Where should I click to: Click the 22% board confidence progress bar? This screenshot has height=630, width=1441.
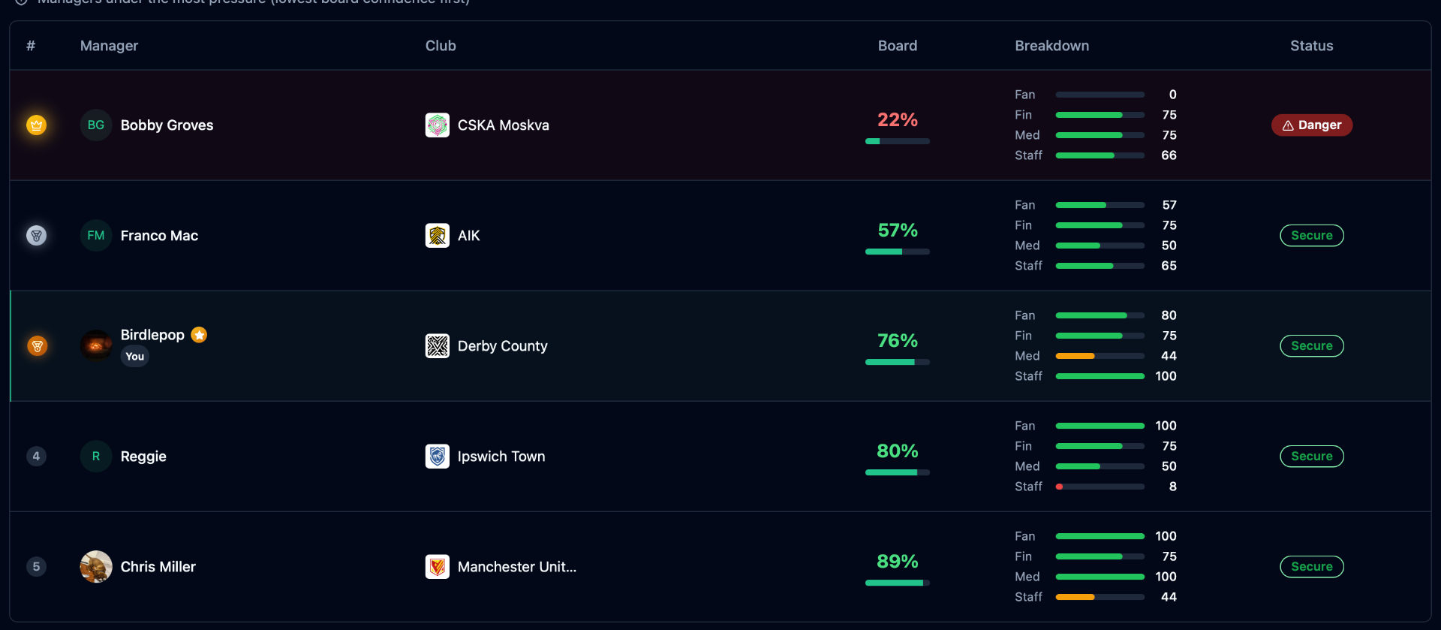pos(897,141)
